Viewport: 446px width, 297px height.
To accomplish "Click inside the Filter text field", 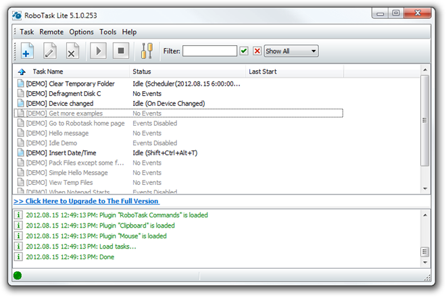I will 209,51.
